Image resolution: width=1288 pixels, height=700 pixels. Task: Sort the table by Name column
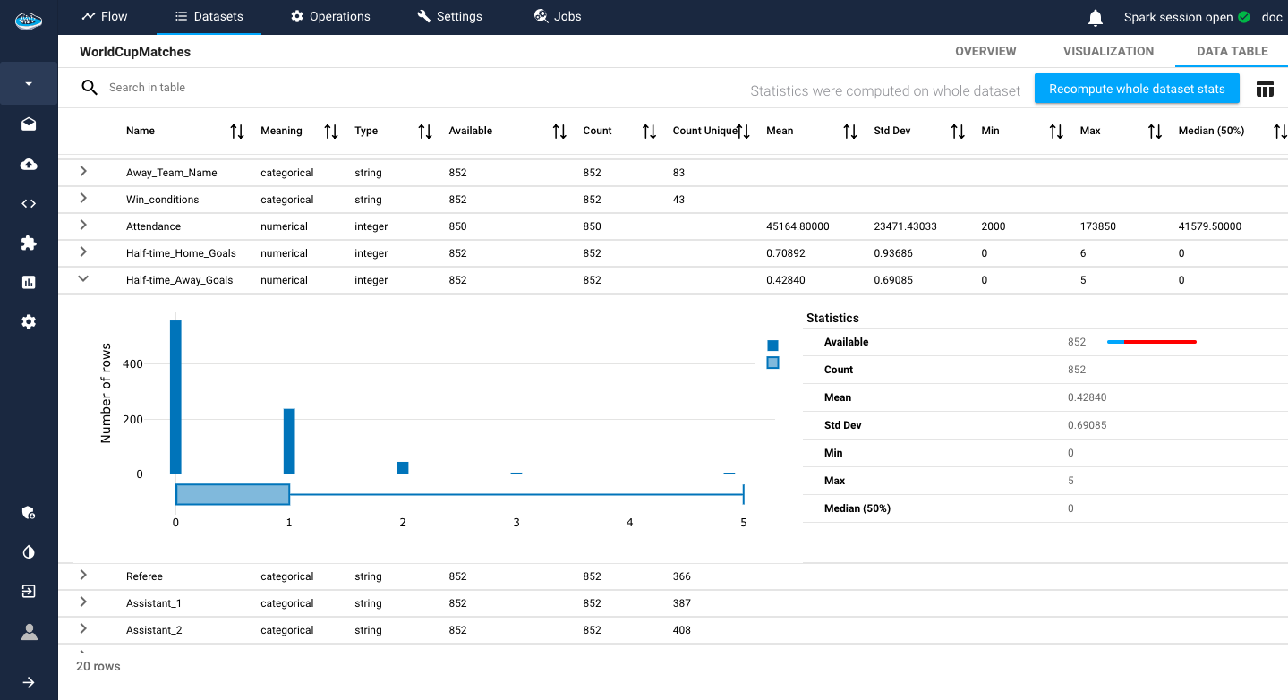tap(237, 132)
